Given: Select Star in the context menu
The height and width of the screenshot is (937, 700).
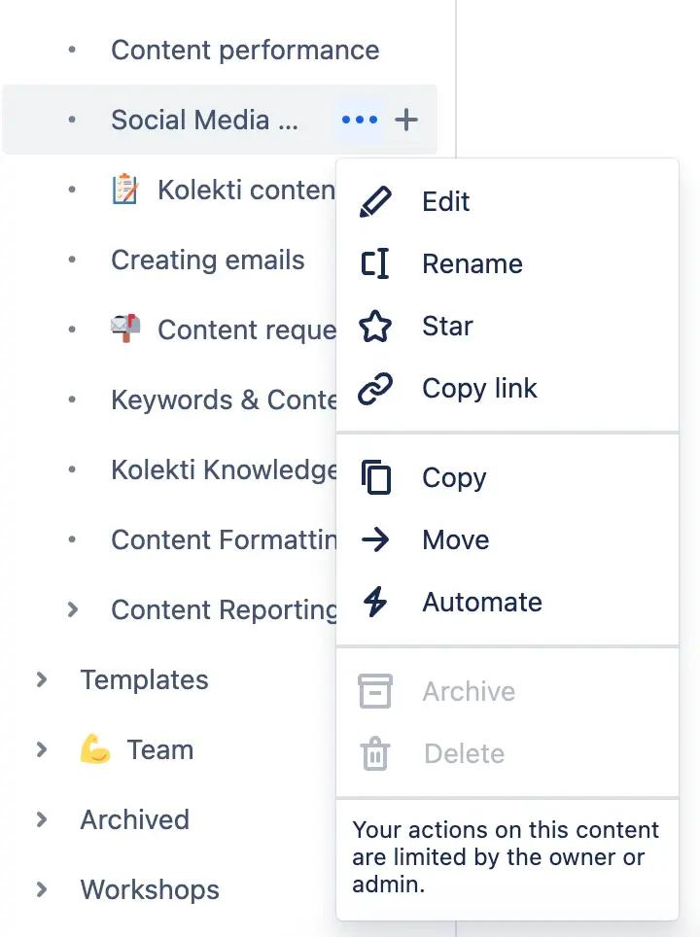Looking at the screenshot, I should [x=446, y=326].
